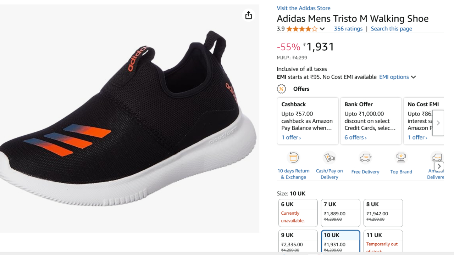Expand EMI options dropdown

397,77
